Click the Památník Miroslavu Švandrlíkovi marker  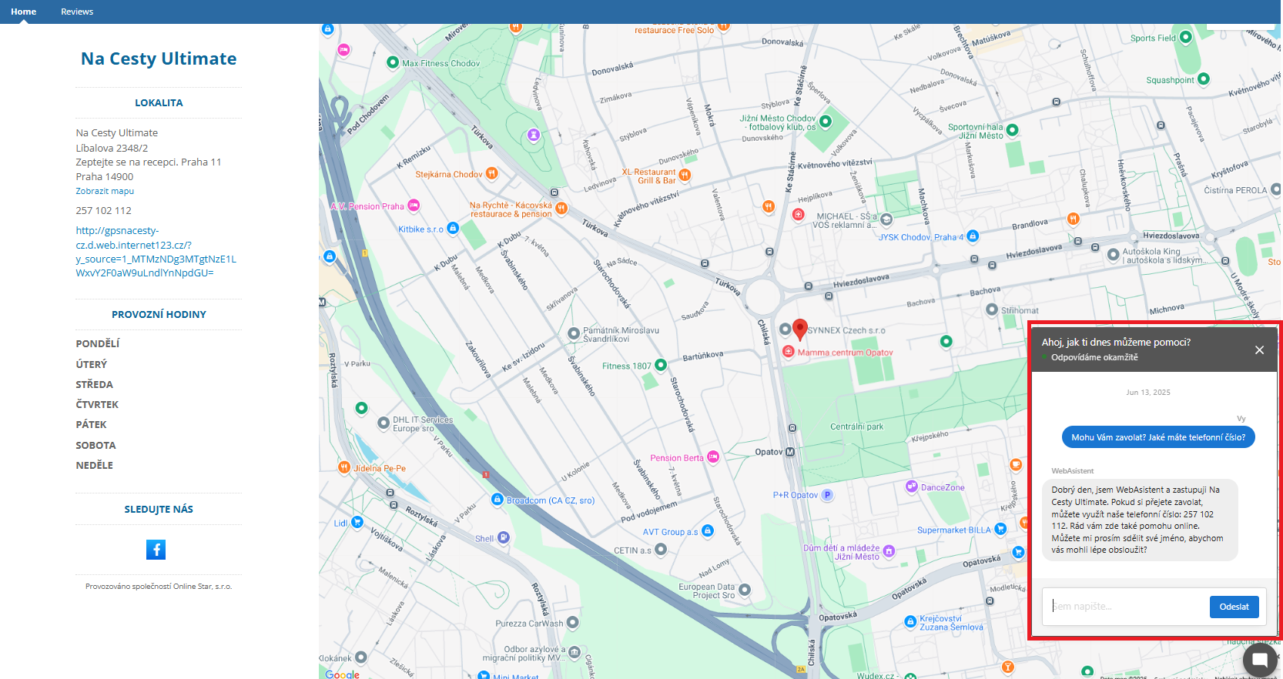[x=574, y=334]
